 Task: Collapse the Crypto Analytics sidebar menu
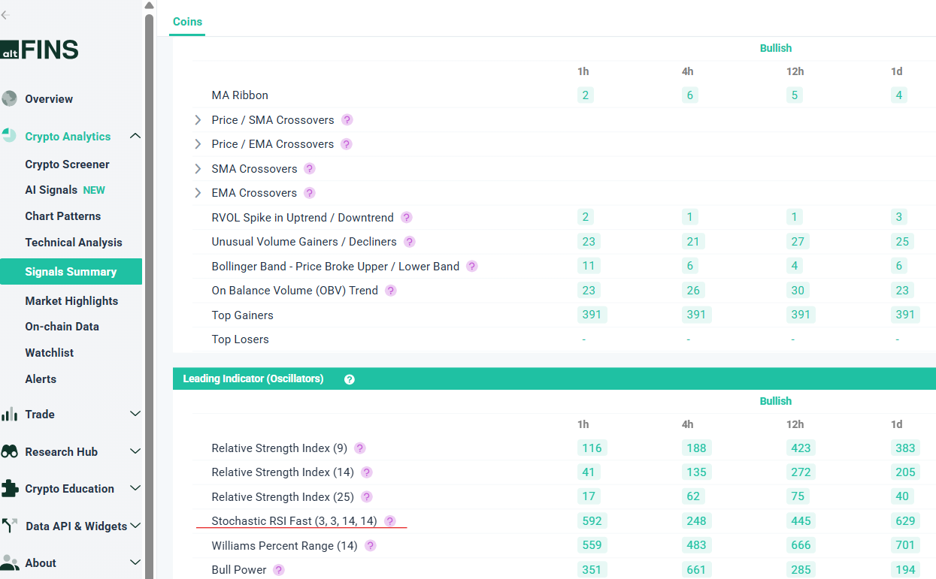click(x=135, y=136)
